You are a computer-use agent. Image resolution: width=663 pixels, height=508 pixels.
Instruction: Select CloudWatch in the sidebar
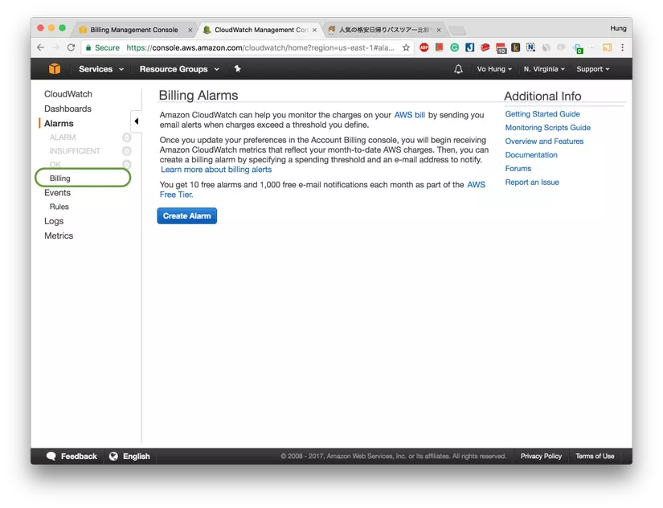pyautogui.click(x=68, y=94)
